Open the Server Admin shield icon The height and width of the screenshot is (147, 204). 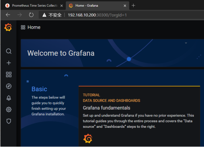(x=9, y=121)
